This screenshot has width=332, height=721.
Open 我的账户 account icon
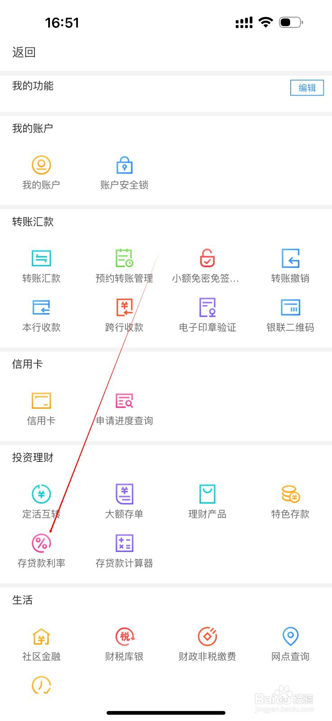(41, 165)
